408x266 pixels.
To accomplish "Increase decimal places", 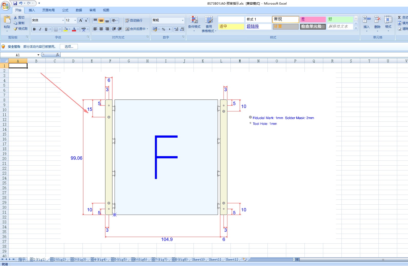I will click(176, 29).
